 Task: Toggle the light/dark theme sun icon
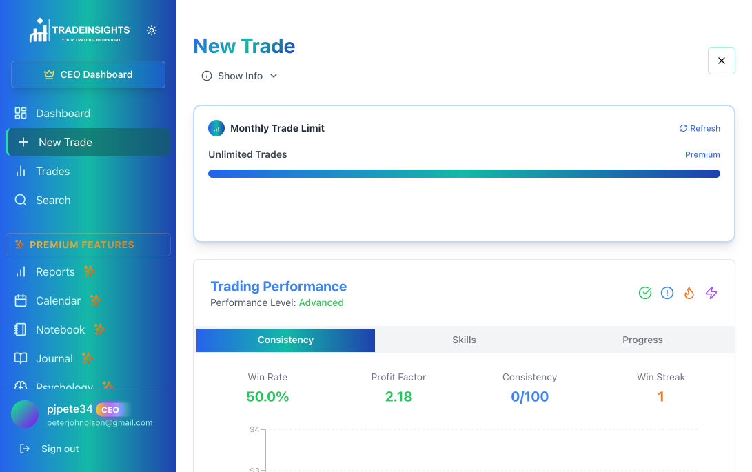152,30
